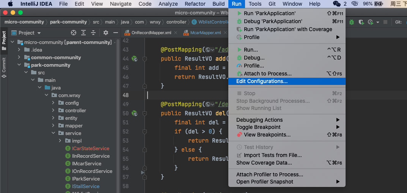Close the McarMapper.xml tab
Image resolution: width=407 pixels, height=193 pixels.
(x=226, y=33)
